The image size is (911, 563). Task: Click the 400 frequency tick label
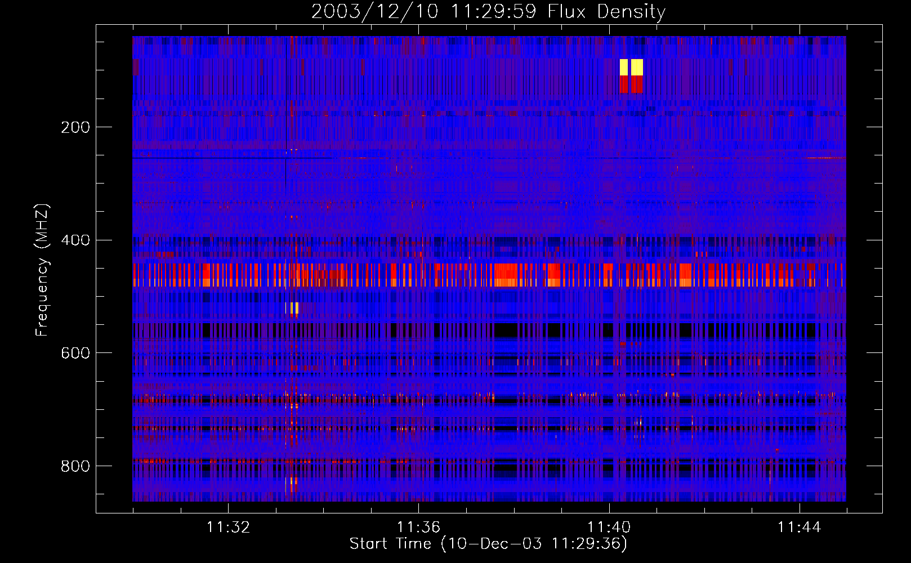point(75,240)
